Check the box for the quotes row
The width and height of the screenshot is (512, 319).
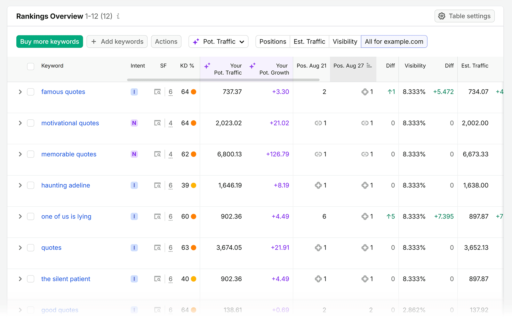tap(31, 248)
